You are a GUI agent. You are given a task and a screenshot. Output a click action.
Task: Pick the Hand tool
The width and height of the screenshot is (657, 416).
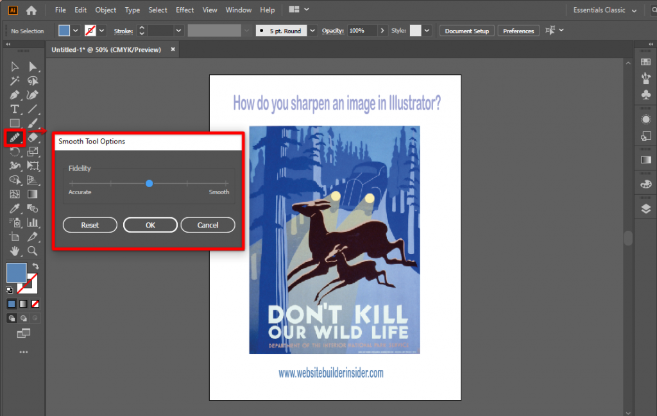coord(15,252)
